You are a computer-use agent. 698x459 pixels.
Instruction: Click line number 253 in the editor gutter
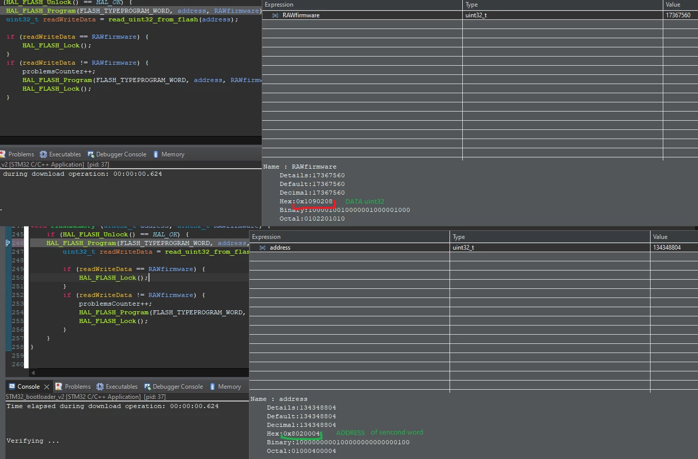(18, 304)
